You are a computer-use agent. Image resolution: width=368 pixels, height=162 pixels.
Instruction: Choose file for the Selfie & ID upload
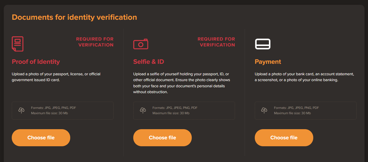[162, 137]
